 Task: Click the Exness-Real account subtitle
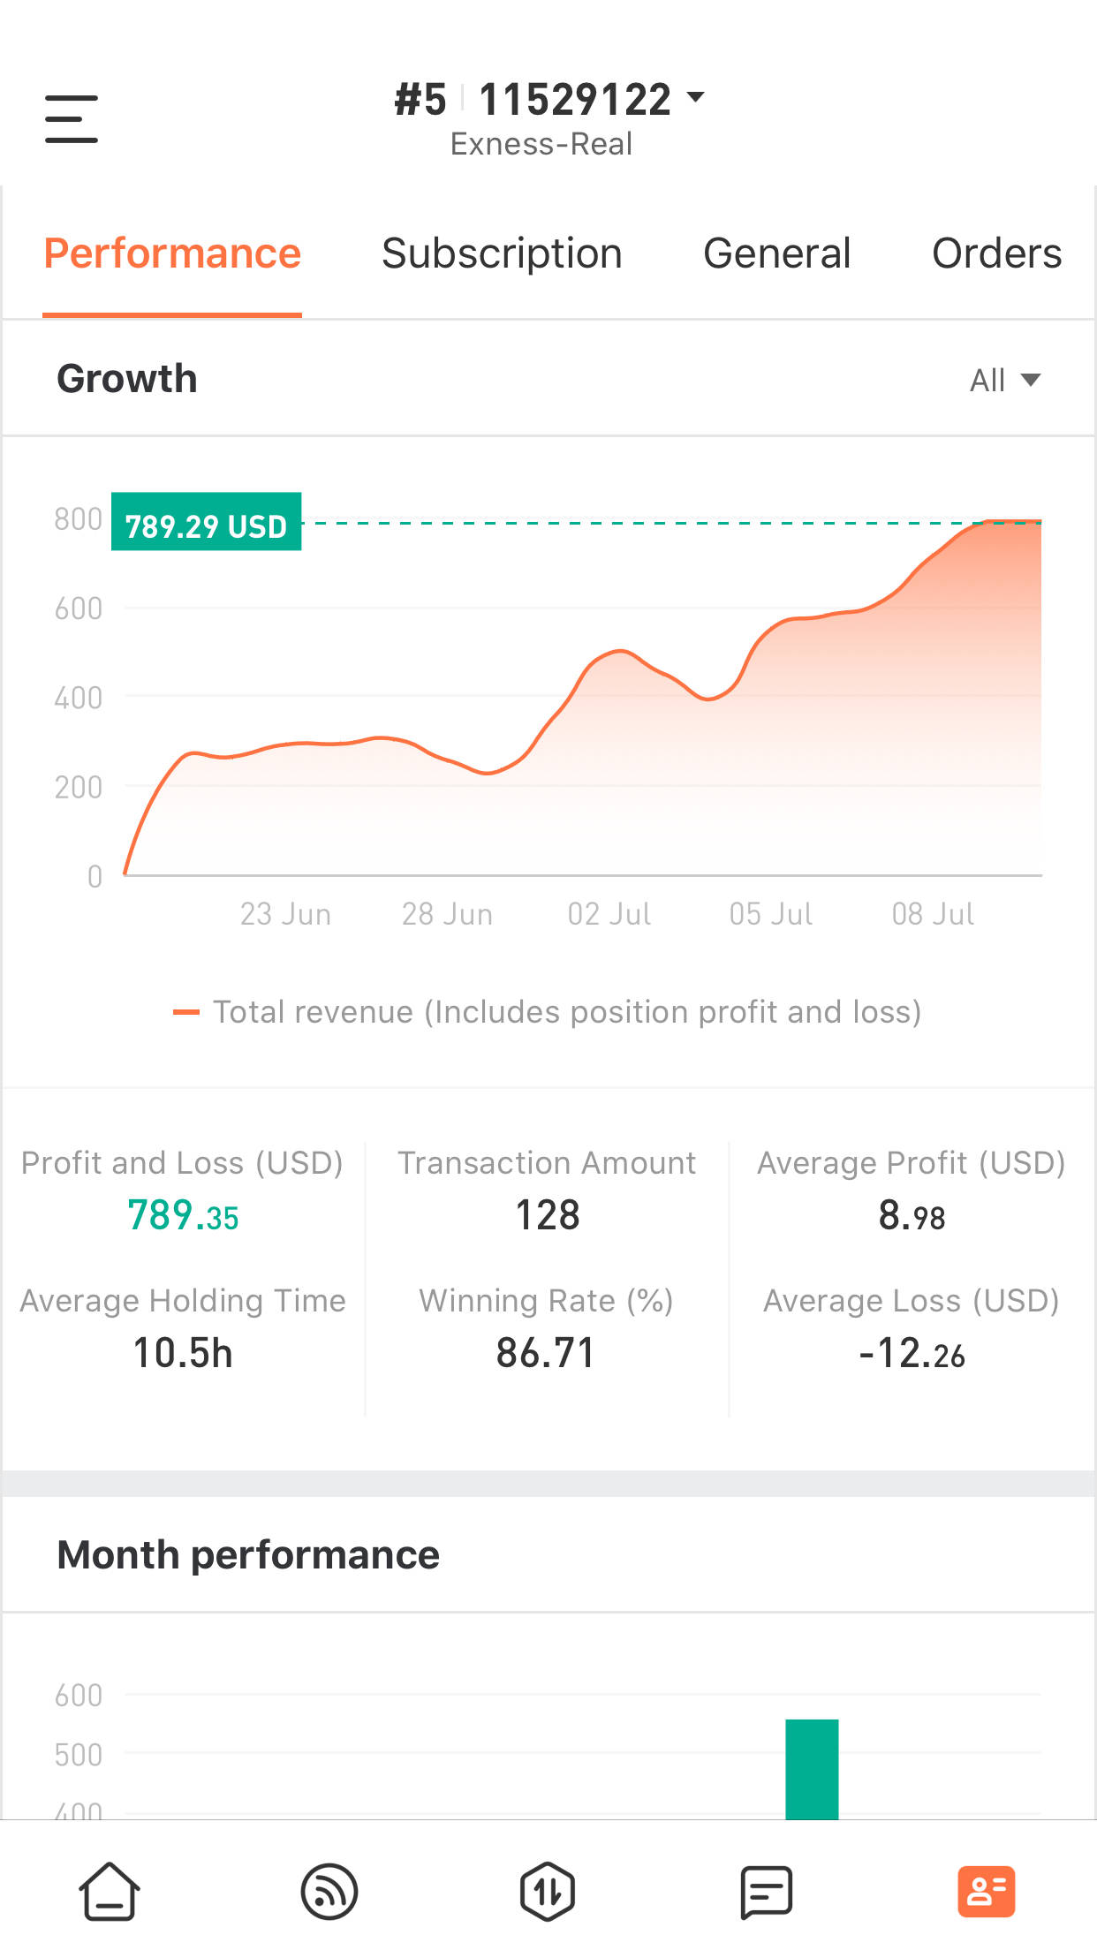pos(541,144)
